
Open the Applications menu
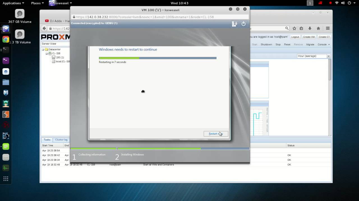pos(13,3)
